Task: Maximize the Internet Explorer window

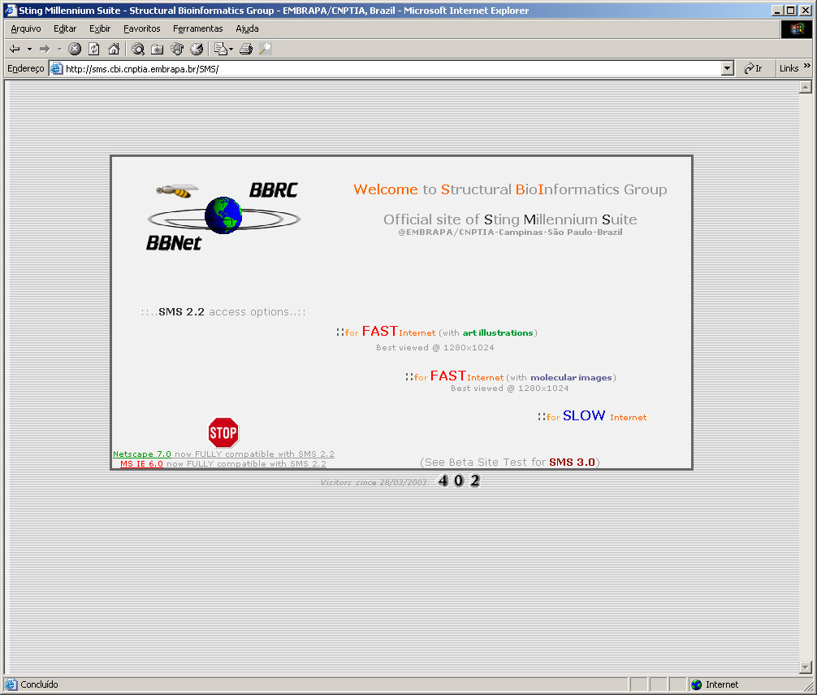Action: pyautogui.click(x=791, y=10)
